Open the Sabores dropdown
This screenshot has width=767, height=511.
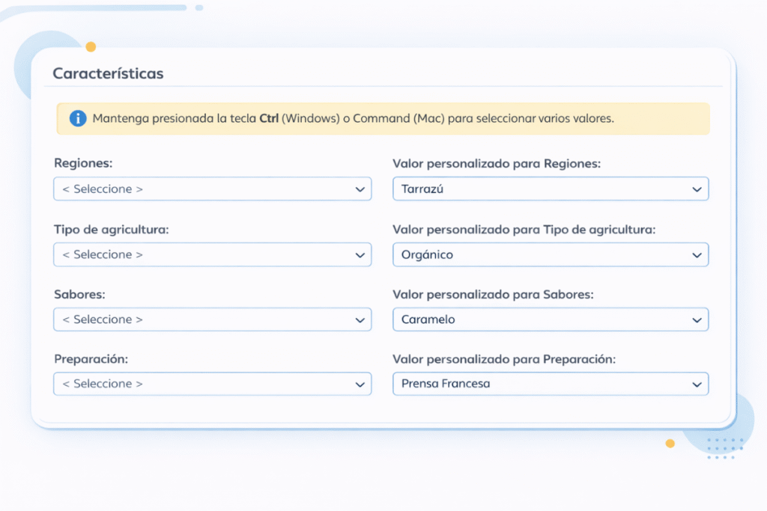pos(212,319)
